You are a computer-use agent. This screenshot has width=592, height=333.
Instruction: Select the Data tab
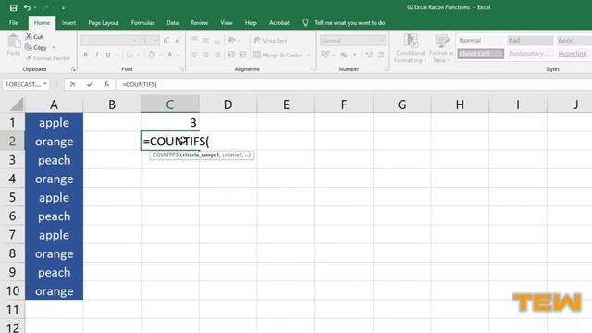173,22
